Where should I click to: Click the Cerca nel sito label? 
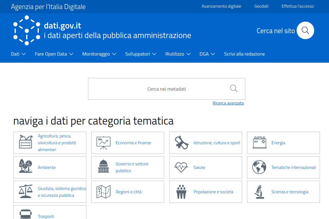pos(276,31)
